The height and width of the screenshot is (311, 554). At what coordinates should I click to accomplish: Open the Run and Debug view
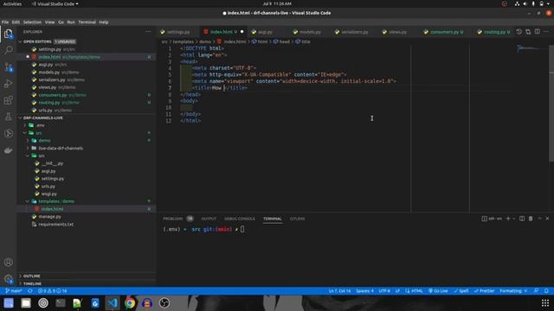(8, 84)
